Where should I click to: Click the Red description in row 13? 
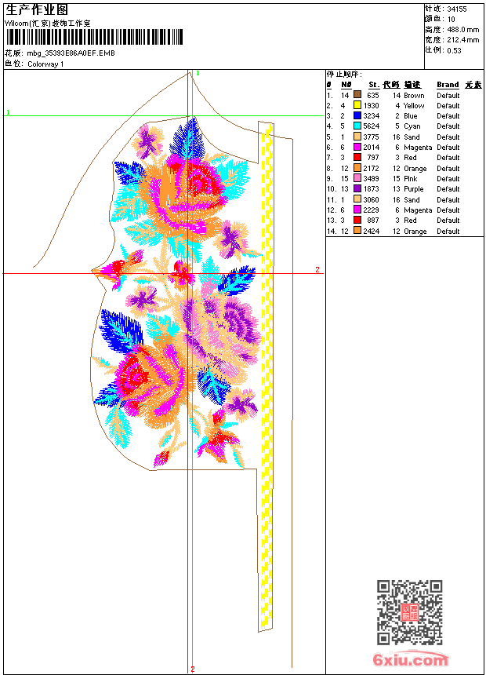[410, 221]
